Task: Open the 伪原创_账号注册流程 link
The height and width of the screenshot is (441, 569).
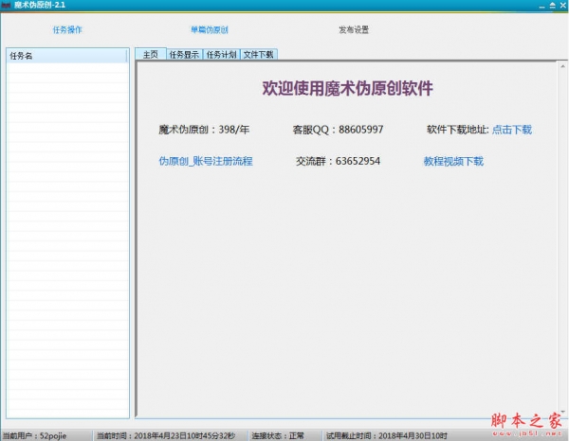Action: click(x=206, y=162)
